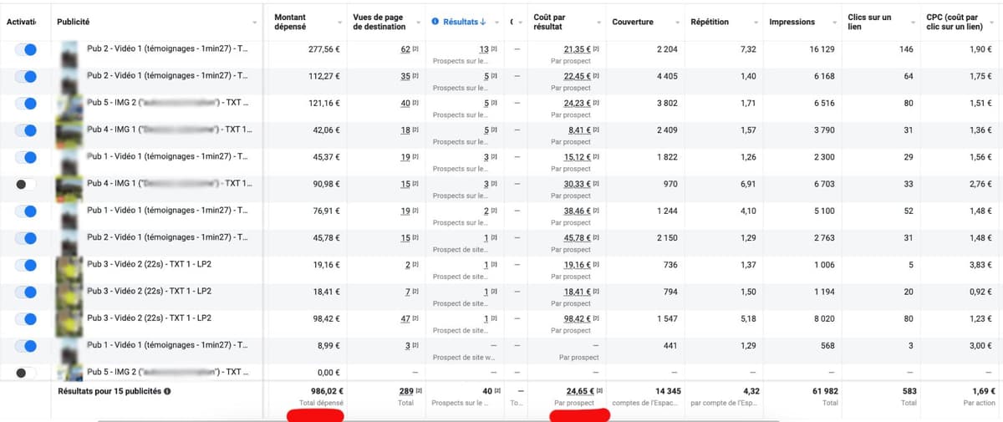1003x422 pixels.
Task: Turn on the Pub 5 ad with 0,00 € spent
Action: click(26, 373)
